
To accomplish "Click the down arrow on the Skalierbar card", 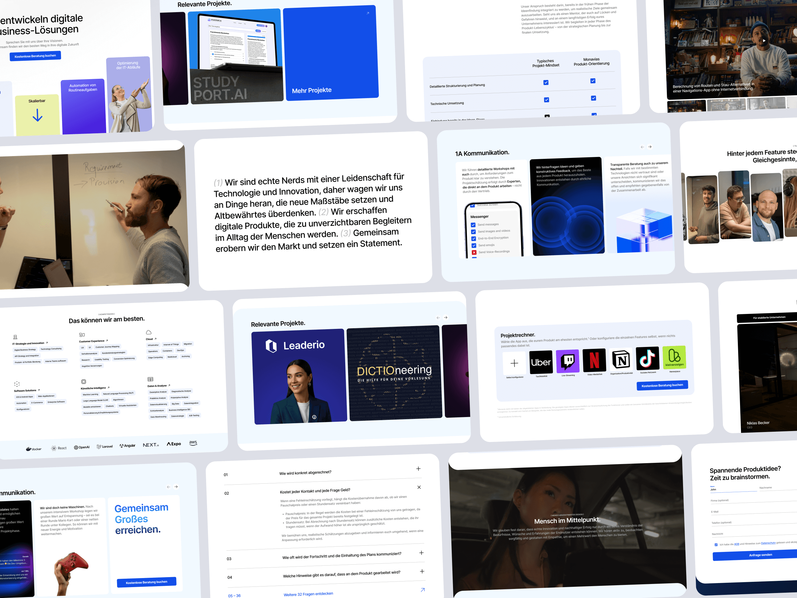I will coord(37,115).
